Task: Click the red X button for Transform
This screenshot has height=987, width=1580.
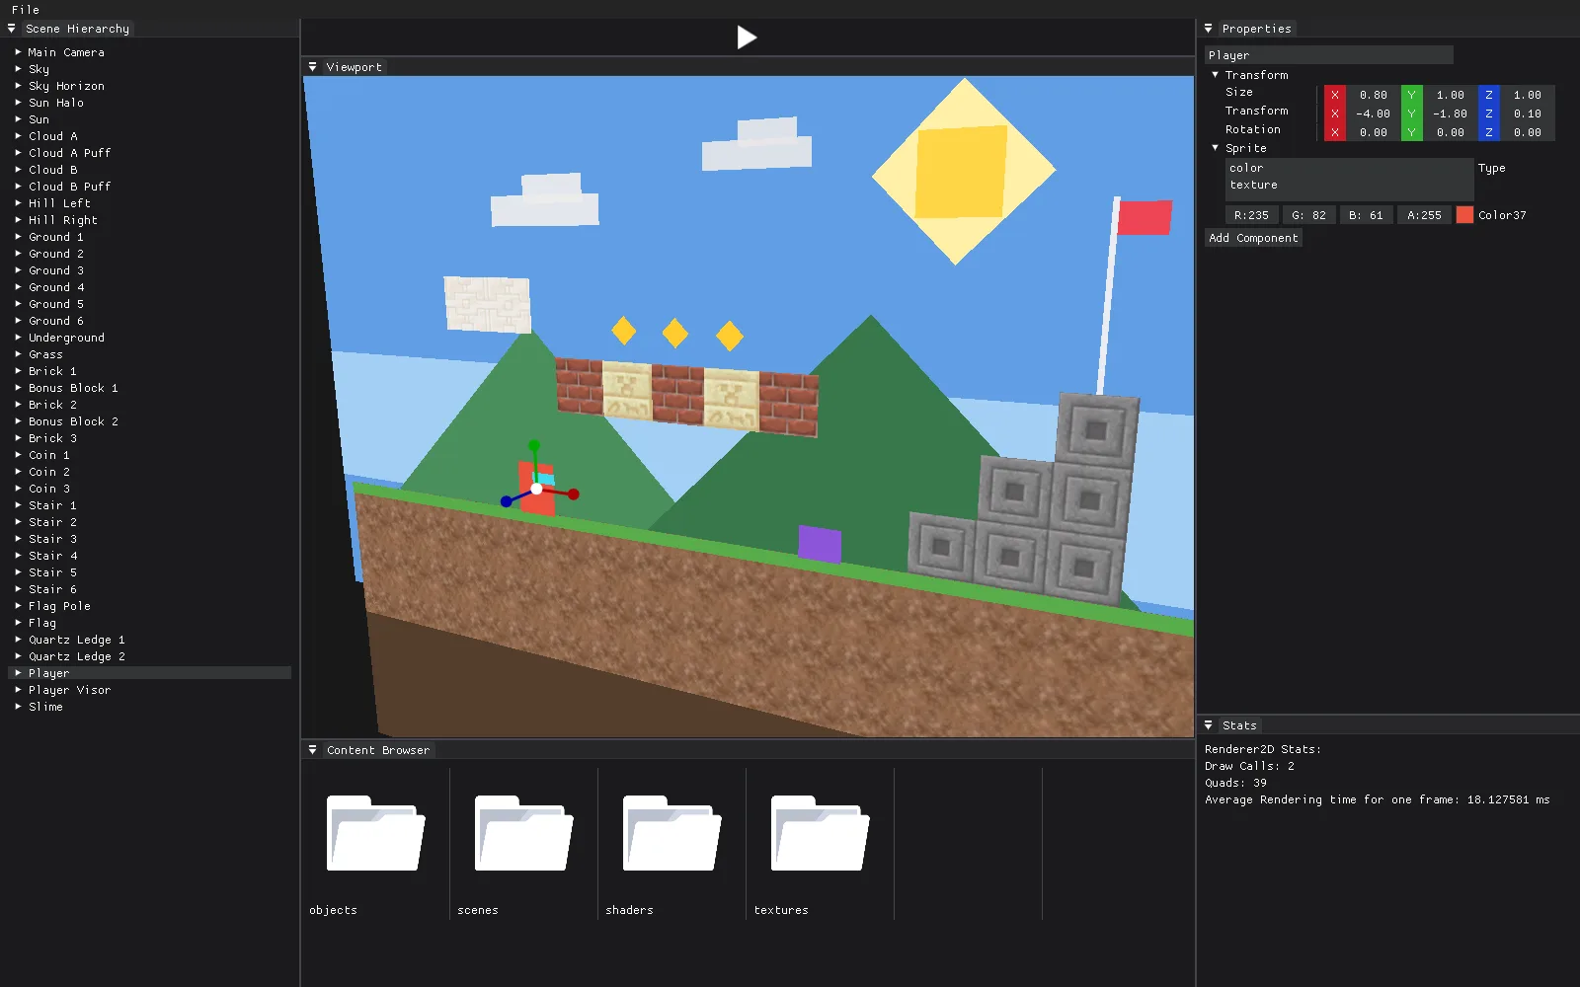Action: tap(1335, 114)
